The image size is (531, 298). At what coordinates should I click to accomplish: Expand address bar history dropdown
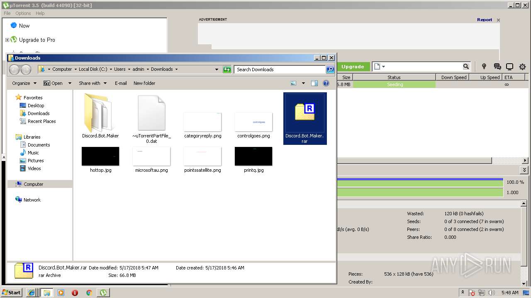217,70
